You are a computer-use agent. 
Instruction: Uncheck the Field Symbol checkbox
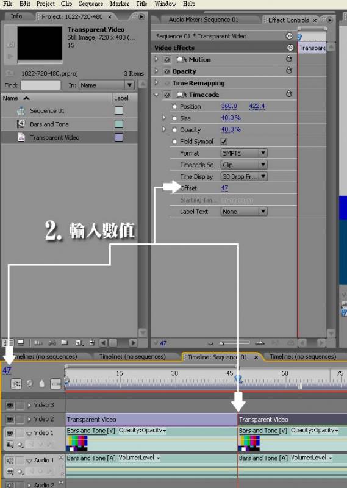[x=224, y=142]
